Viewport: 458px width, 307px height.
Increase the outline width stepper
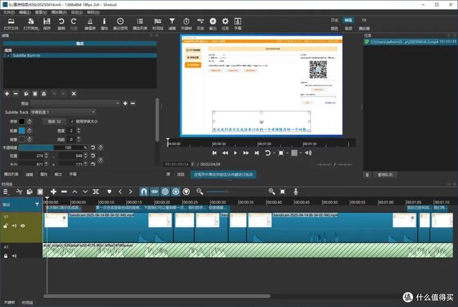[x=79, y=129]
